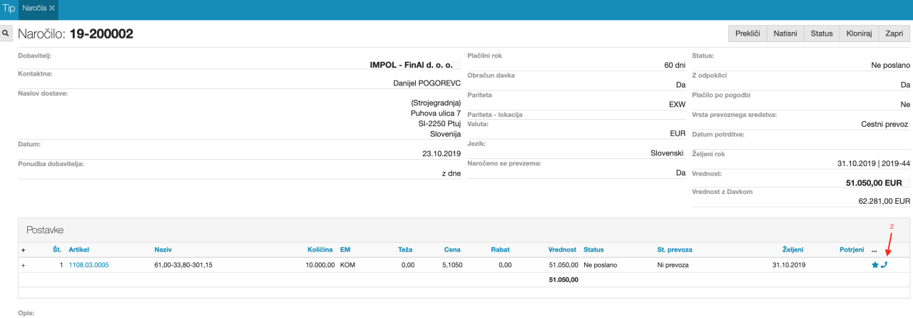The height and width of the screenshot is (318, 913).
Task: Click the search magnifier icon
Action: pos(6,34)
